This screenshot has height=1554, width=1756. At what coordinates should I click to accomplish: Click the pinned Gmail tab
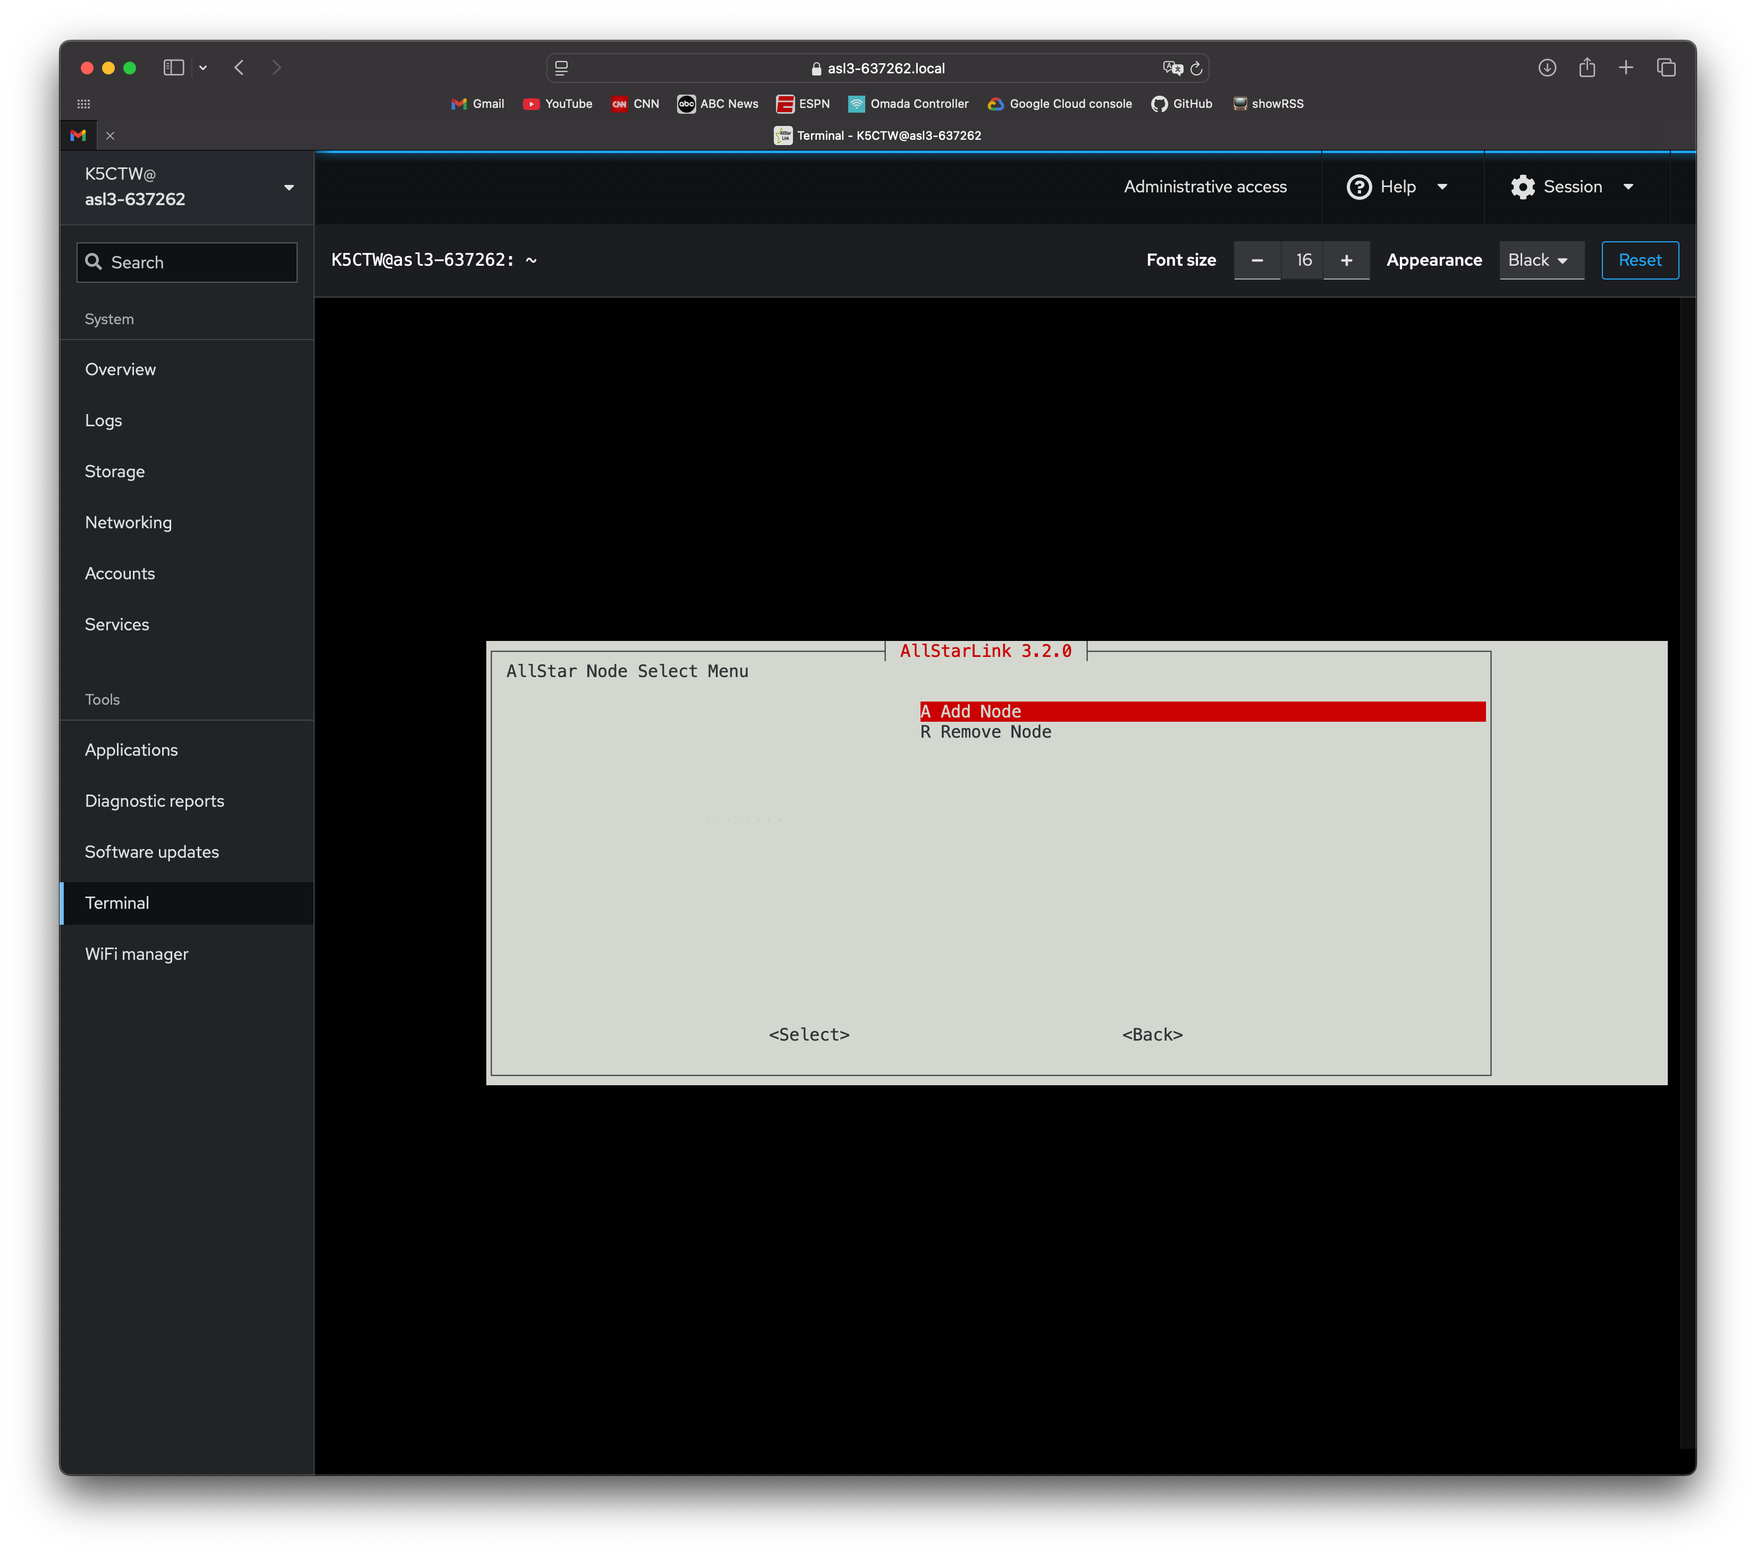coord(78,135)
